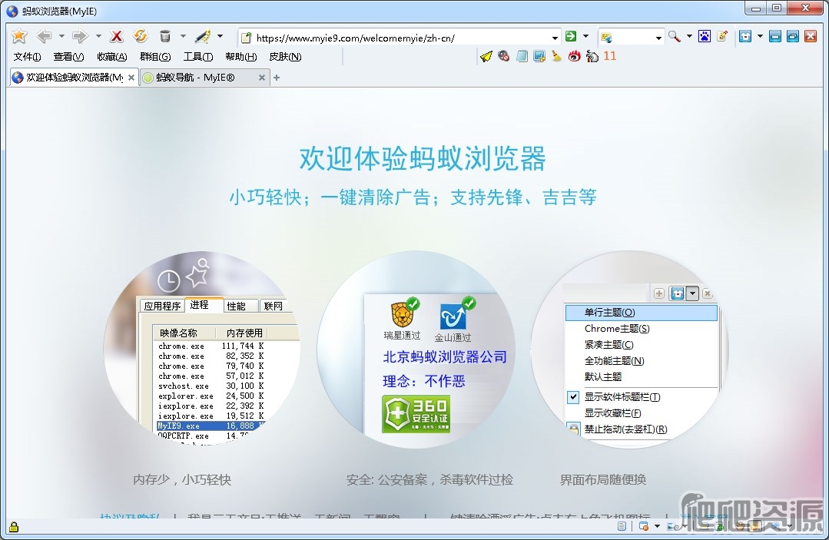Open the dropdown beside the green Go button
The width and height of the screenshot is (829, 540).
[585, 36]
